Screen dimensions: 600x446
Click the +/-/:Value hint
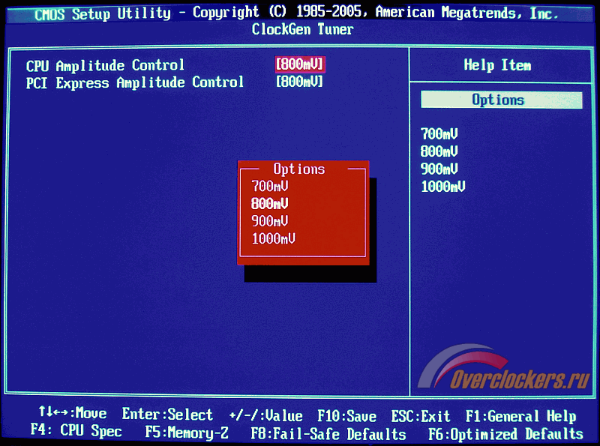click(x=266, y=415)
